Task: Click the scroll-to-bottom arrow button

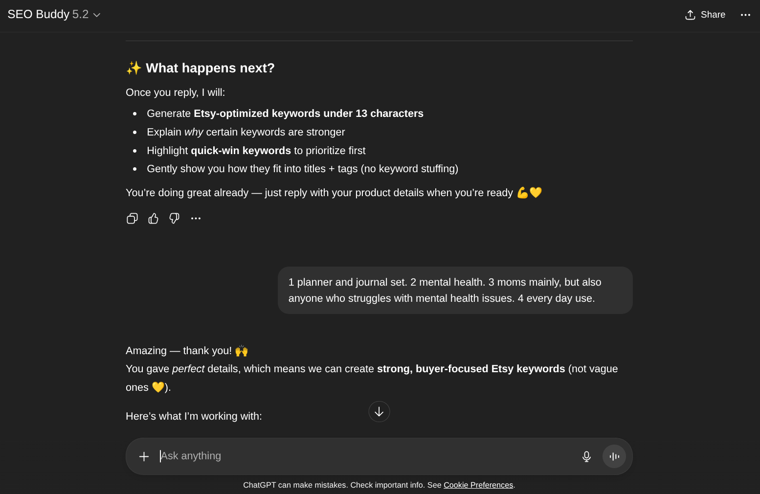Action: point(379,412)
